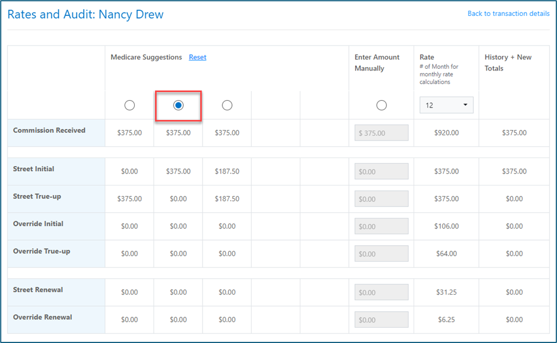Click the Rates and Audit: Nancy Drew heading
The width and height of the screenshot is (557, 343).
pos(85,15)
